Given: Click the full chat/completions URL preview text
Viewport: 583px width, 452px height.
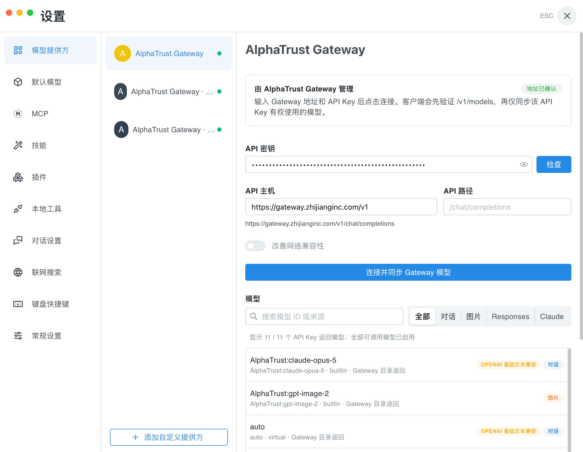Looking at the screenshot, I should 320,224.
